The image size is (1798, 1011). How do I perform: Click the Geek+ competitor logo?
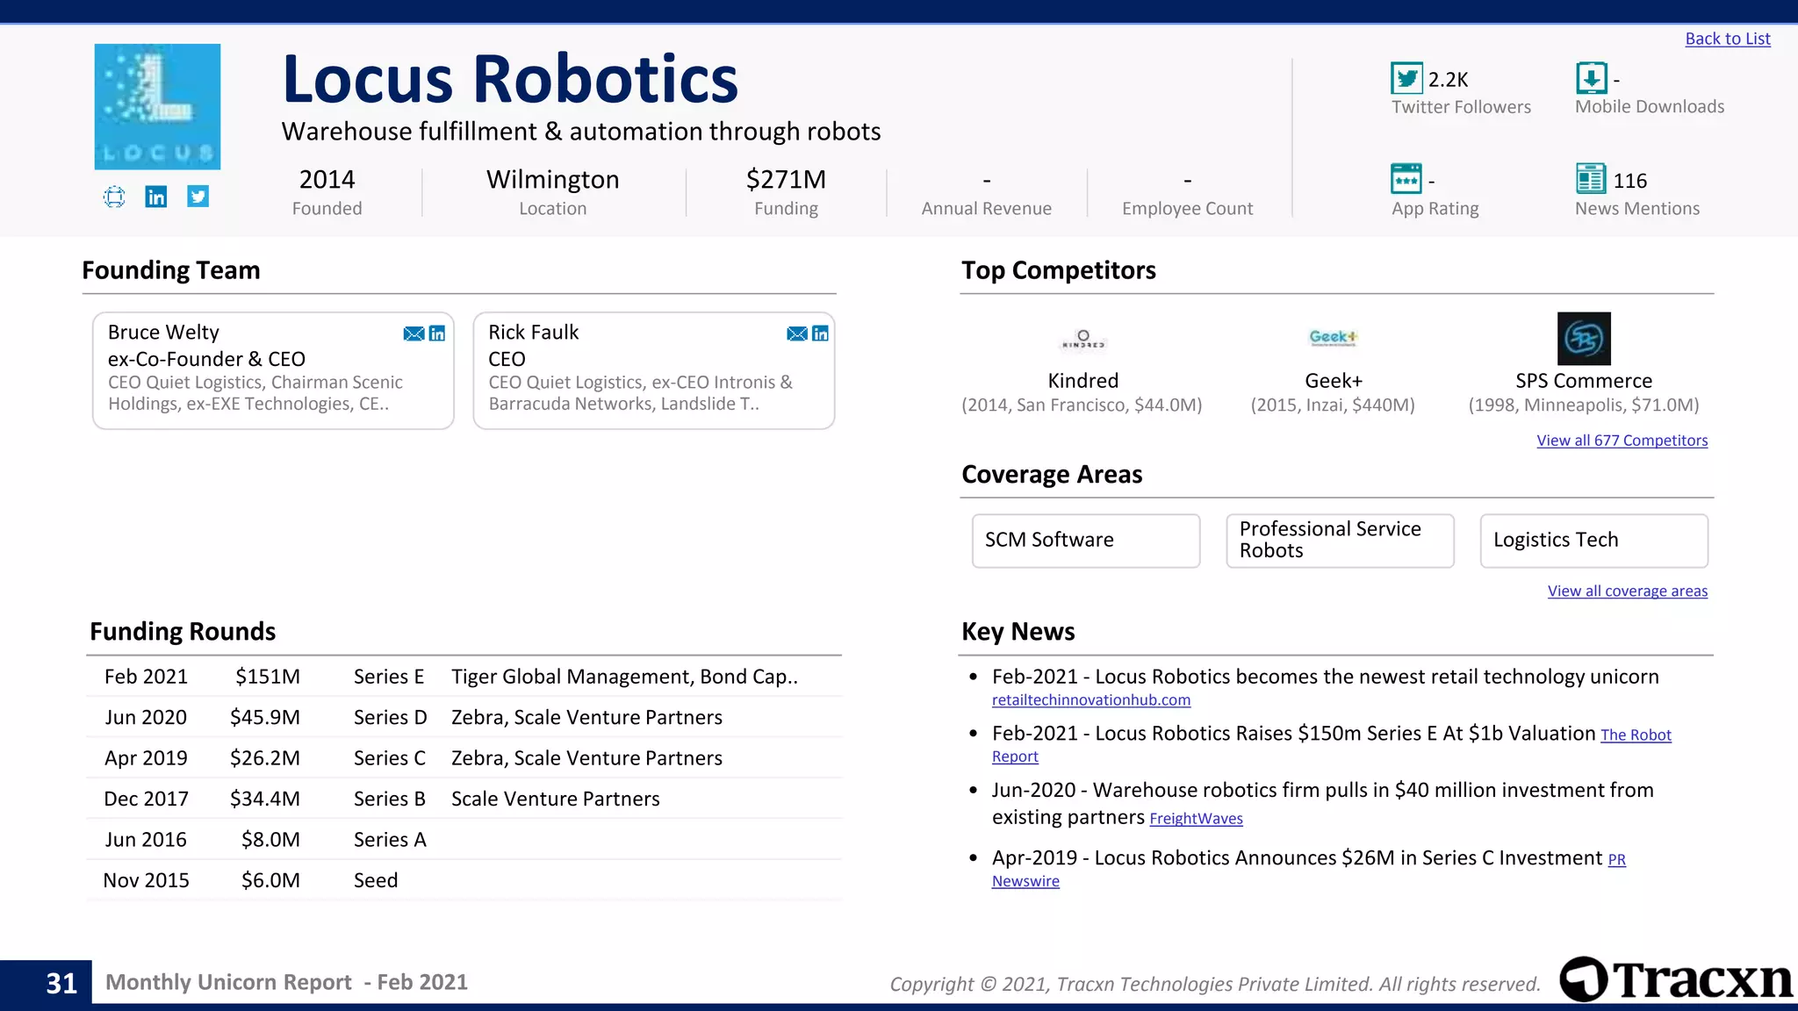[x=1333, y=338]
